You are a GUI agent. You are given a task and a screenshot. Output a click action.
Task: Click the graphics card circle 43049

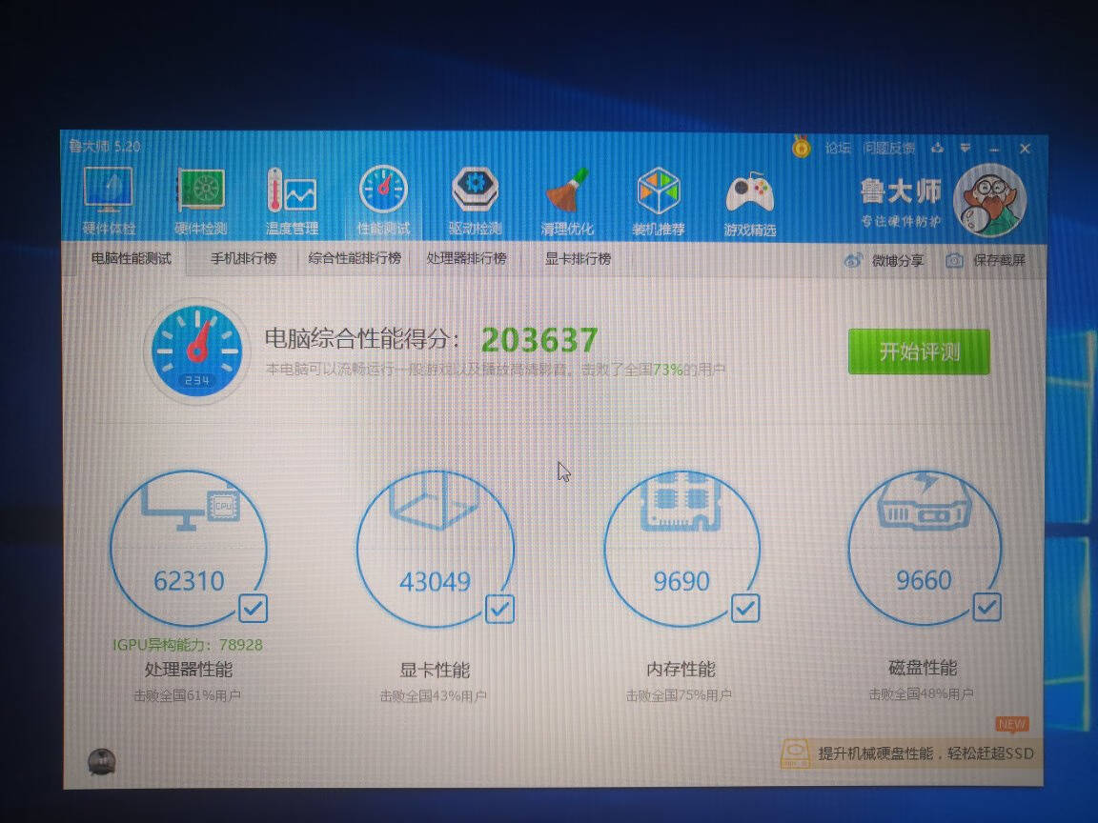coord(435,548)
